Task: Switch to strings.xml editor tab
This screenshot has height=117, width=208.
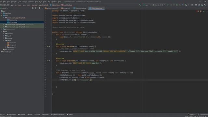Action: pos(66,8)
